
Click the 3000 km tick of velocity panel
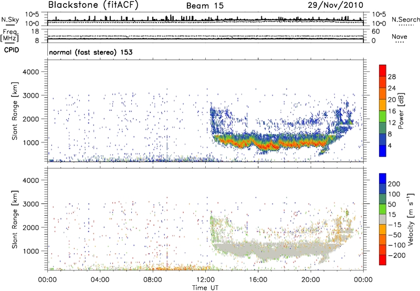pyautogui.click(x=31, y=204)
